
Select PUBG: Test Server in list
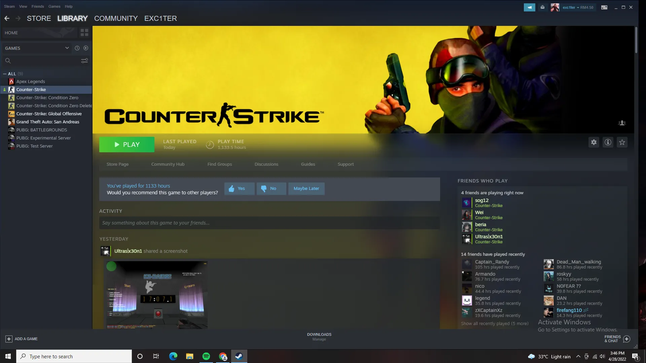click(x=35, y=146)
